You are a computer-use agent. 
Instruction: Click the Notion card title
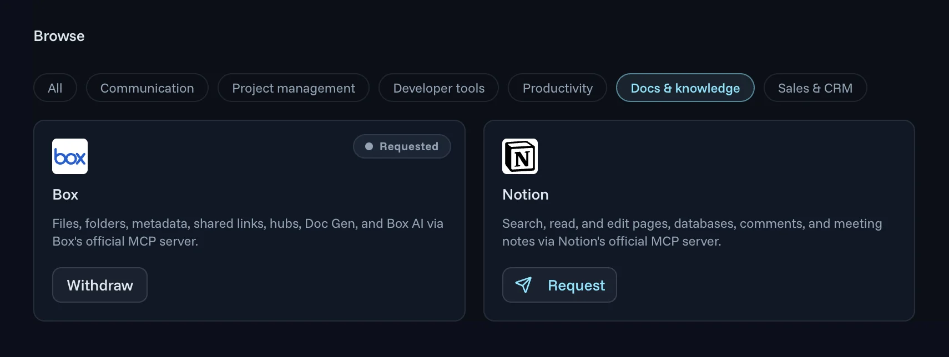526,195
